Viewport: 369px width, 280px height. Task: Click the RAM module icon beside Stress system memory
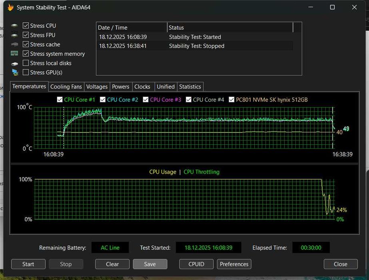point(14,54)
